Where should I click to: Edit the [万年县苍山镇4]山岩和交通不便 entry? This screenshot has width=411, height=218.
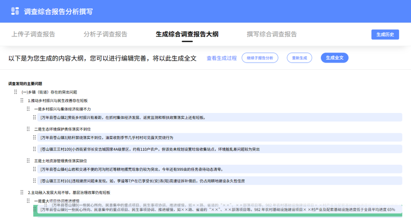click(x=220, y=169)
